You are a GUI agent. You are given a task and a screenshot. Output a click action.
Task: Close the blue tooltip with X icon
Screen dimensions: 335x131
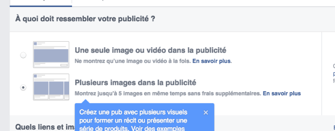click(206, 113)
